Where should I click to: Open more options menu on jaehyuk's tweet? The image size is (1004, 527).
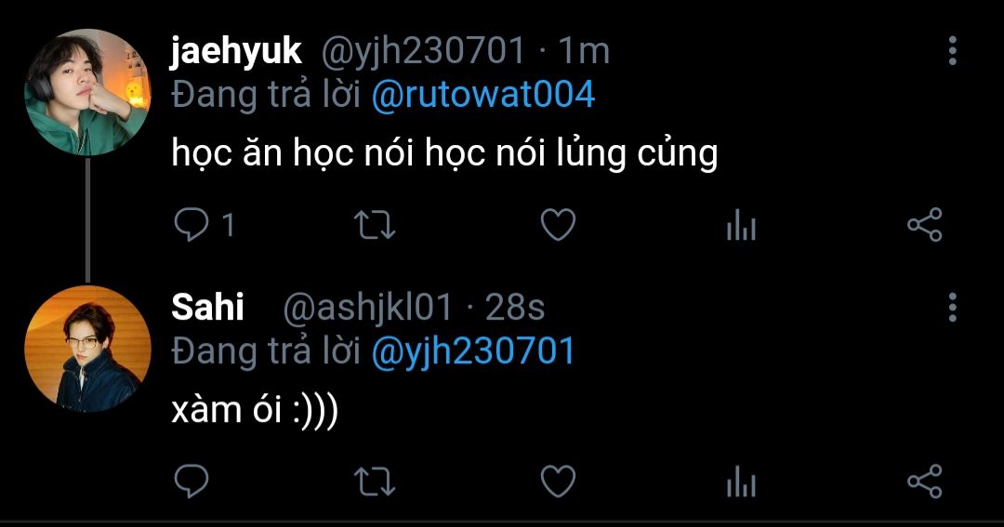coord(952,51)
